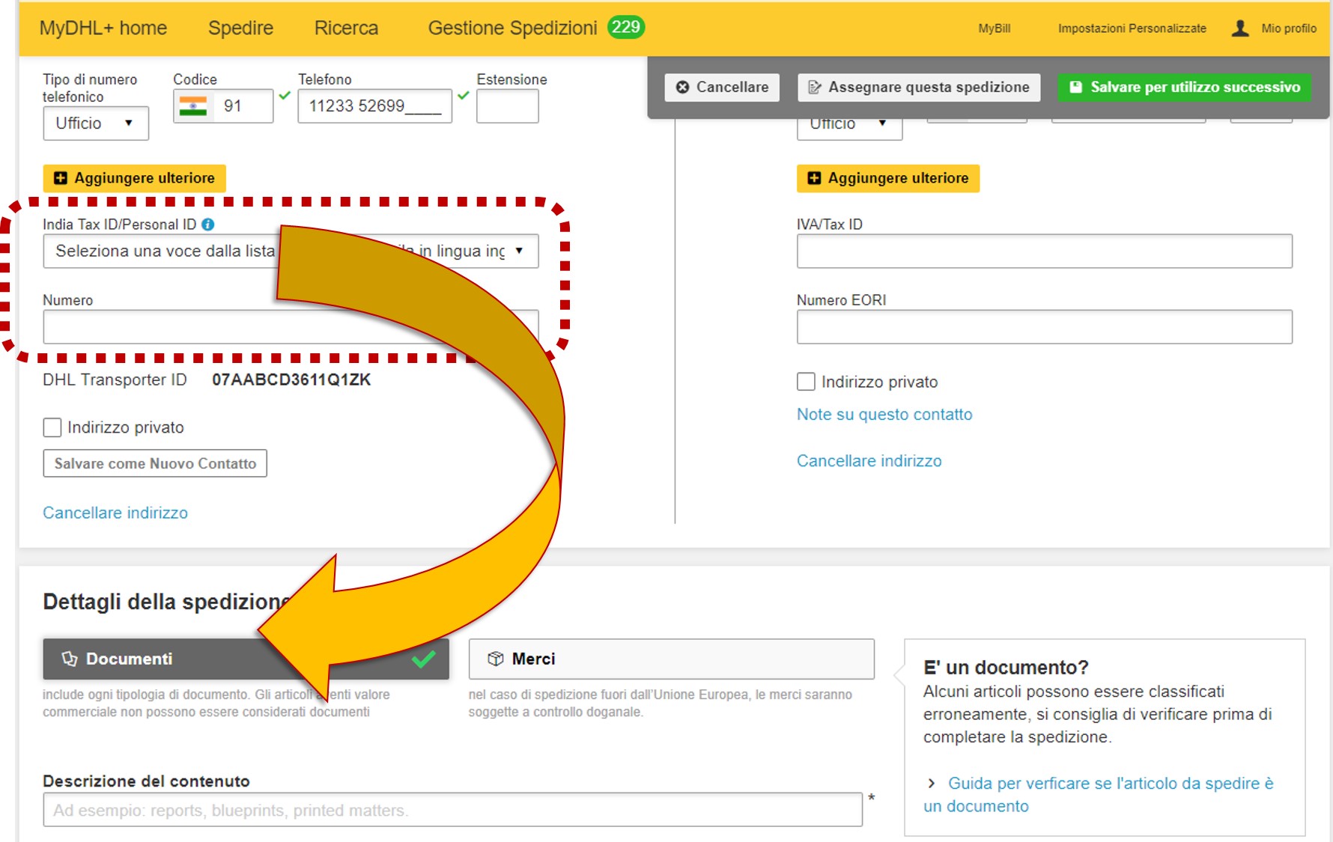Select Documenti shipment type
1333x842 pixels.
tap(246, 659)
